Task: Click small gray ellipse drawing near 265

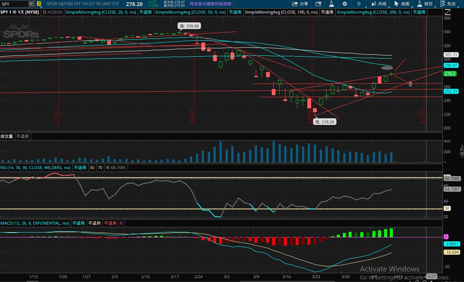Action: coord(410,83)
